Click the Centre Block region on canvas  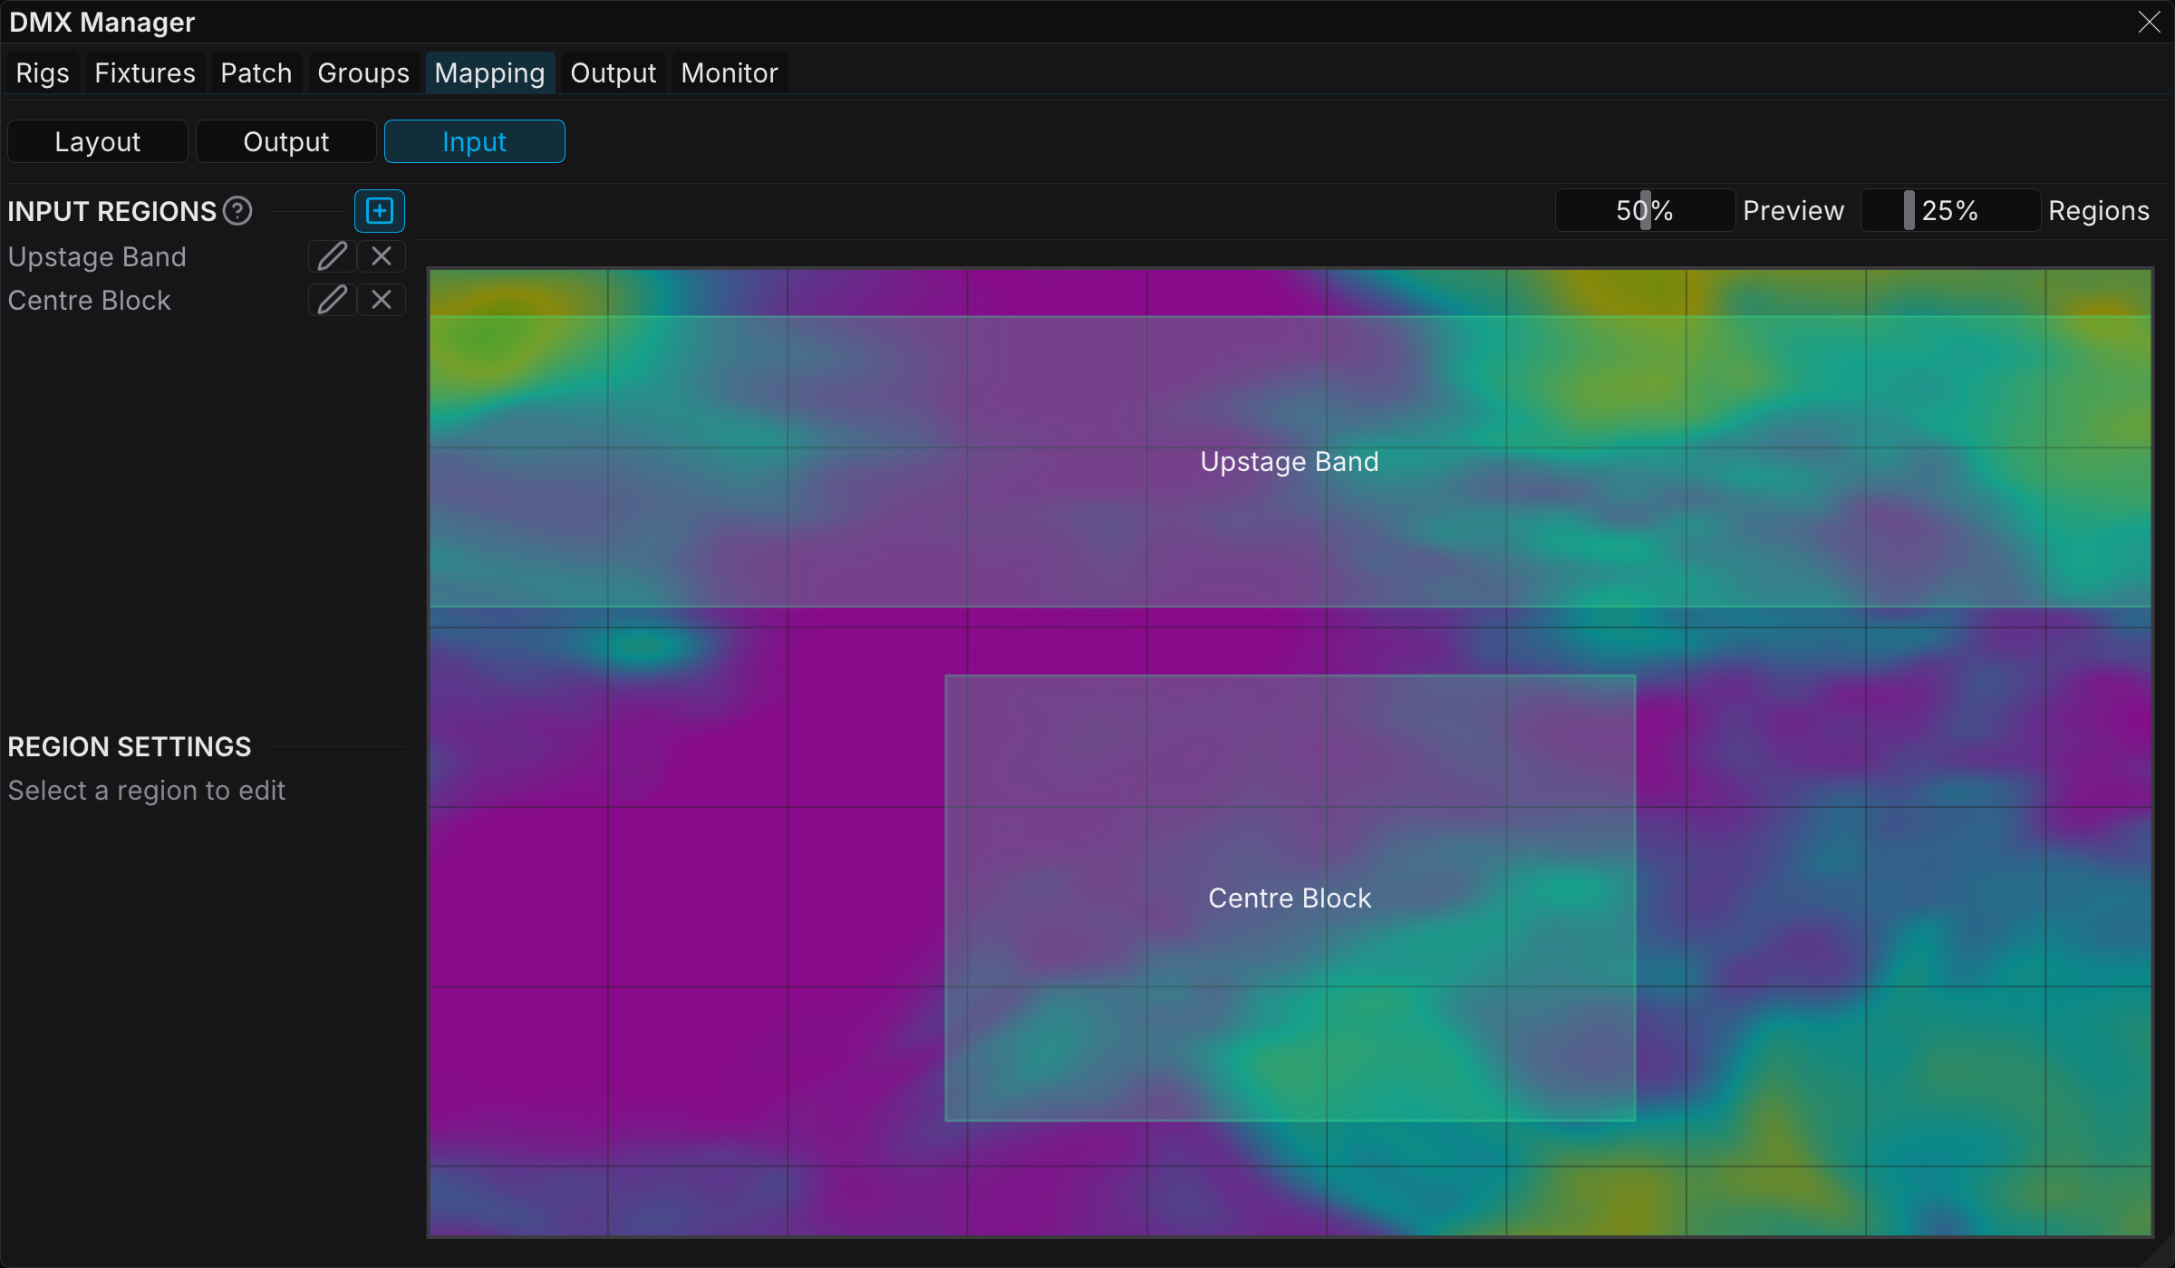pyautogui.click(x=1290, y=898)
